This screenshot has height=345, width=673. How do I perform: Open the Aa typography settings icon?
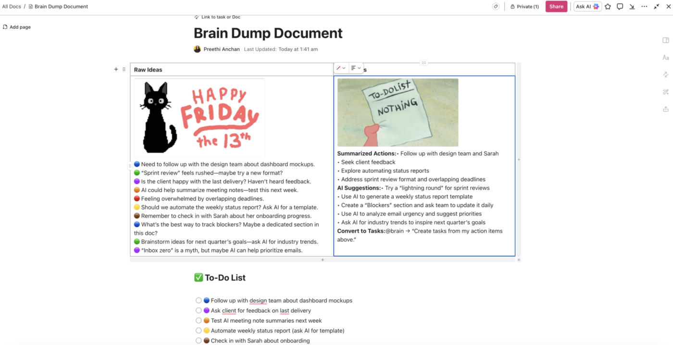[666, 58]
